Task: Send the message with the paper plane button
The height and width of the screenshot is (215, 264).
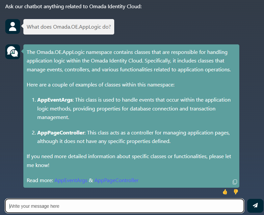Action: coord(255,205)
